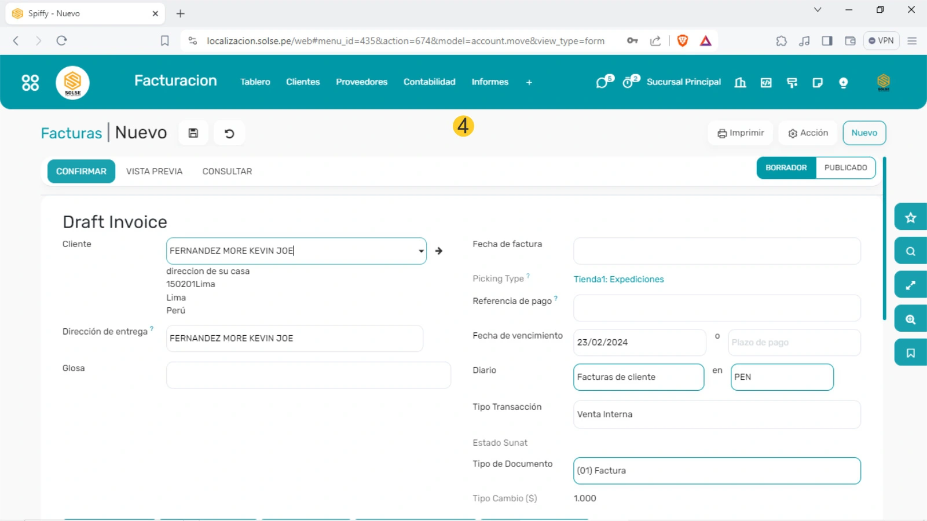Screen dimensions: 927x521
Task: Select the BORRADOR status stage
Action: tap(786, 168)
